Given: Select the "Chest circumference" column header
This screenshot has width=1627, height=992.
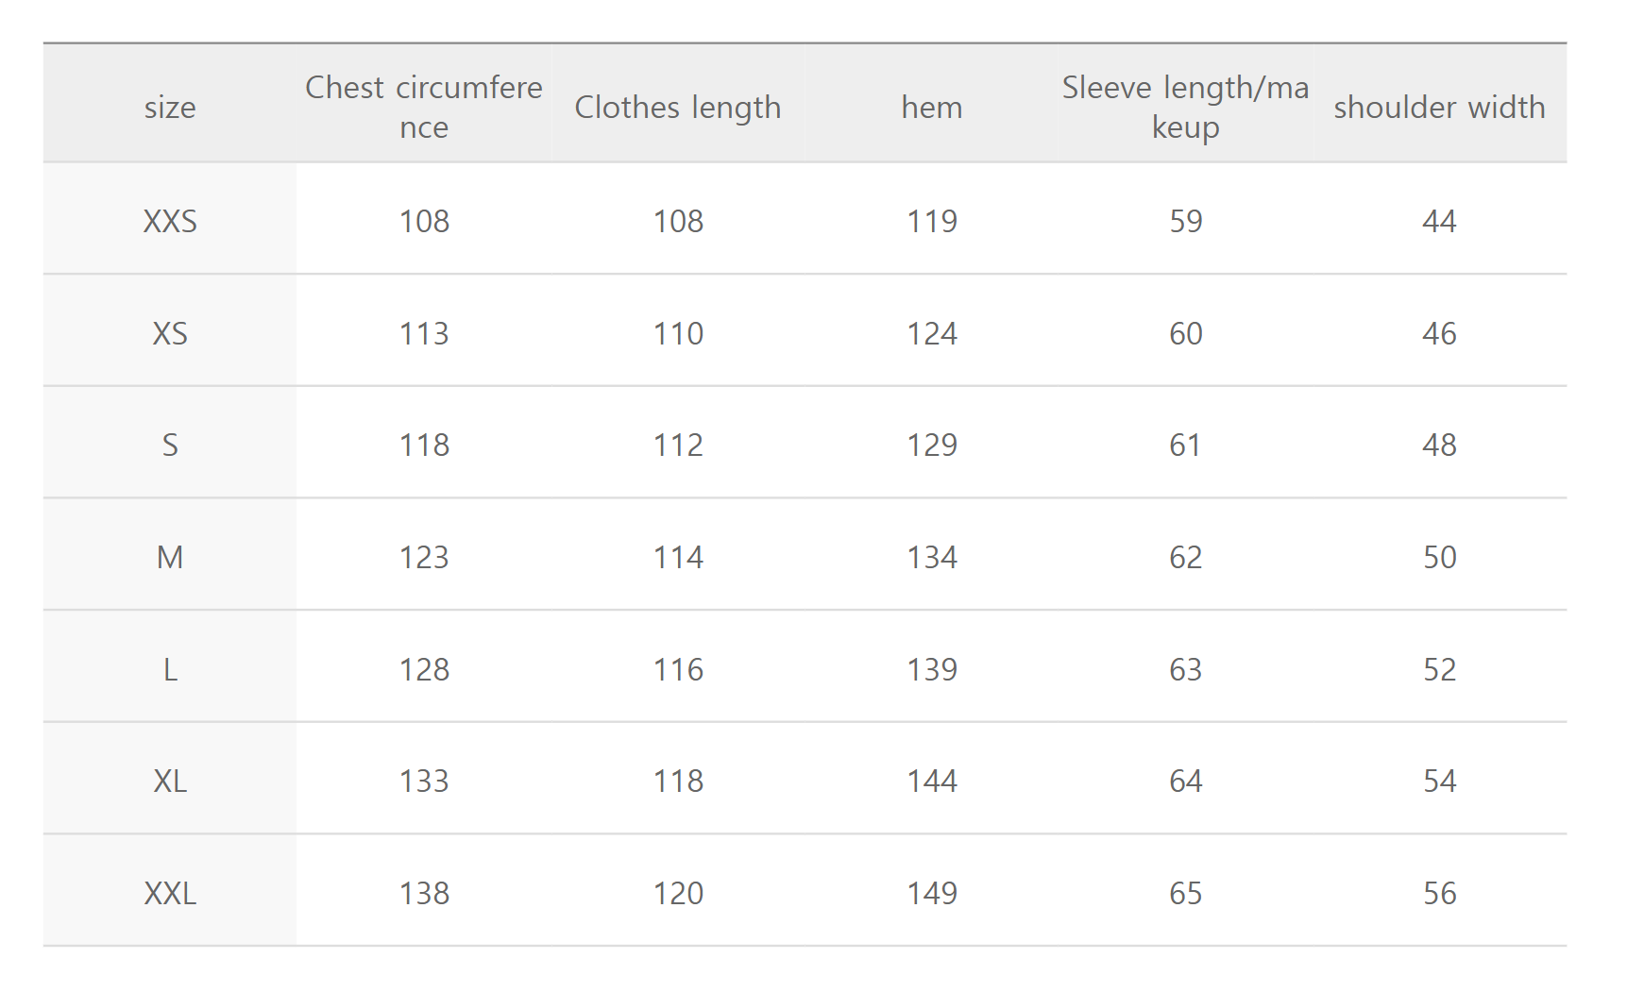Looking at the screenshot, I should pyautogui.click(x=424, y=107).
